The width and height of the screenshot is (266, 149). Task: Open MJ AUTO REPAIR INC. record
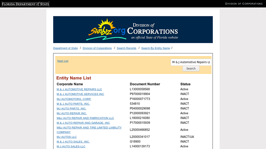pos(71,113)
